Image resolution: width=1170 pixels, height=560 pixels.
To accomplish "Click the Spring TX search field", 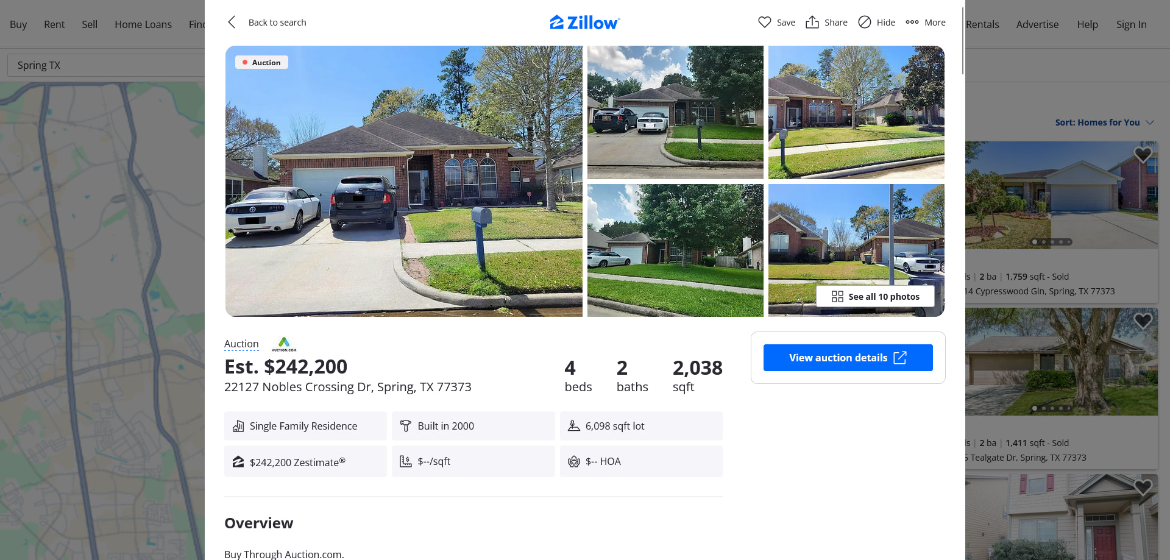I will pyautogui.click(x=106, y=65).
